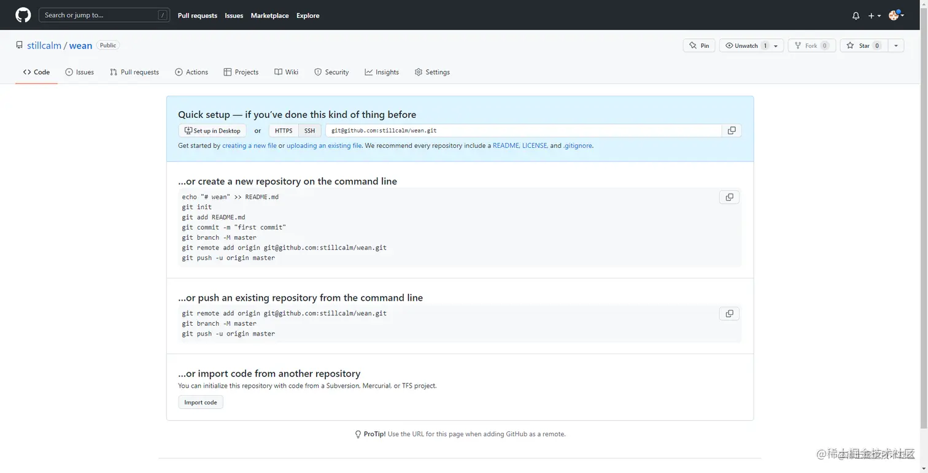Go to Marketplace
The height and width of the screenshot is (473, 928).
[269, 15]
